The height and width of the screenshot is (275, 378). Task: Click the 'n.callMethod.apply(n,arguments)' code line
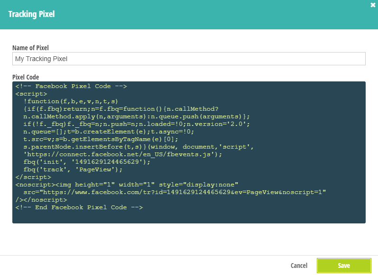pyautogui.click(x=137, y=116)
